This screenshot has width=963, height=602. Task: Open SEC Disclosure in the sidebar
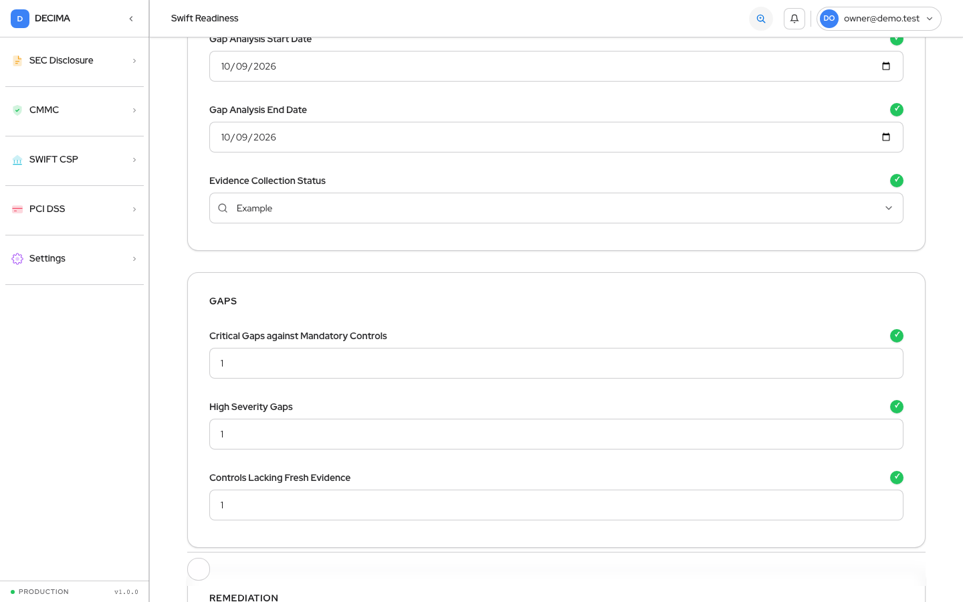(75, 61)
